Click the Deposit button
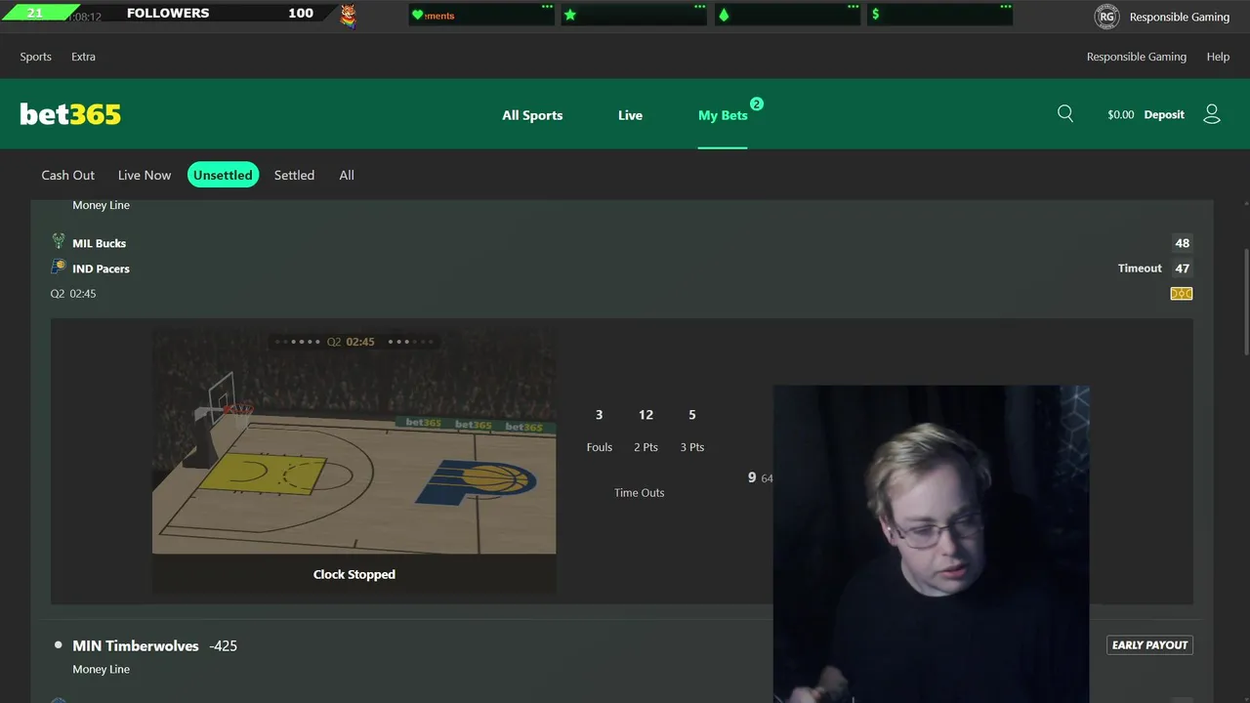1250x703 pixels. 1164,114
